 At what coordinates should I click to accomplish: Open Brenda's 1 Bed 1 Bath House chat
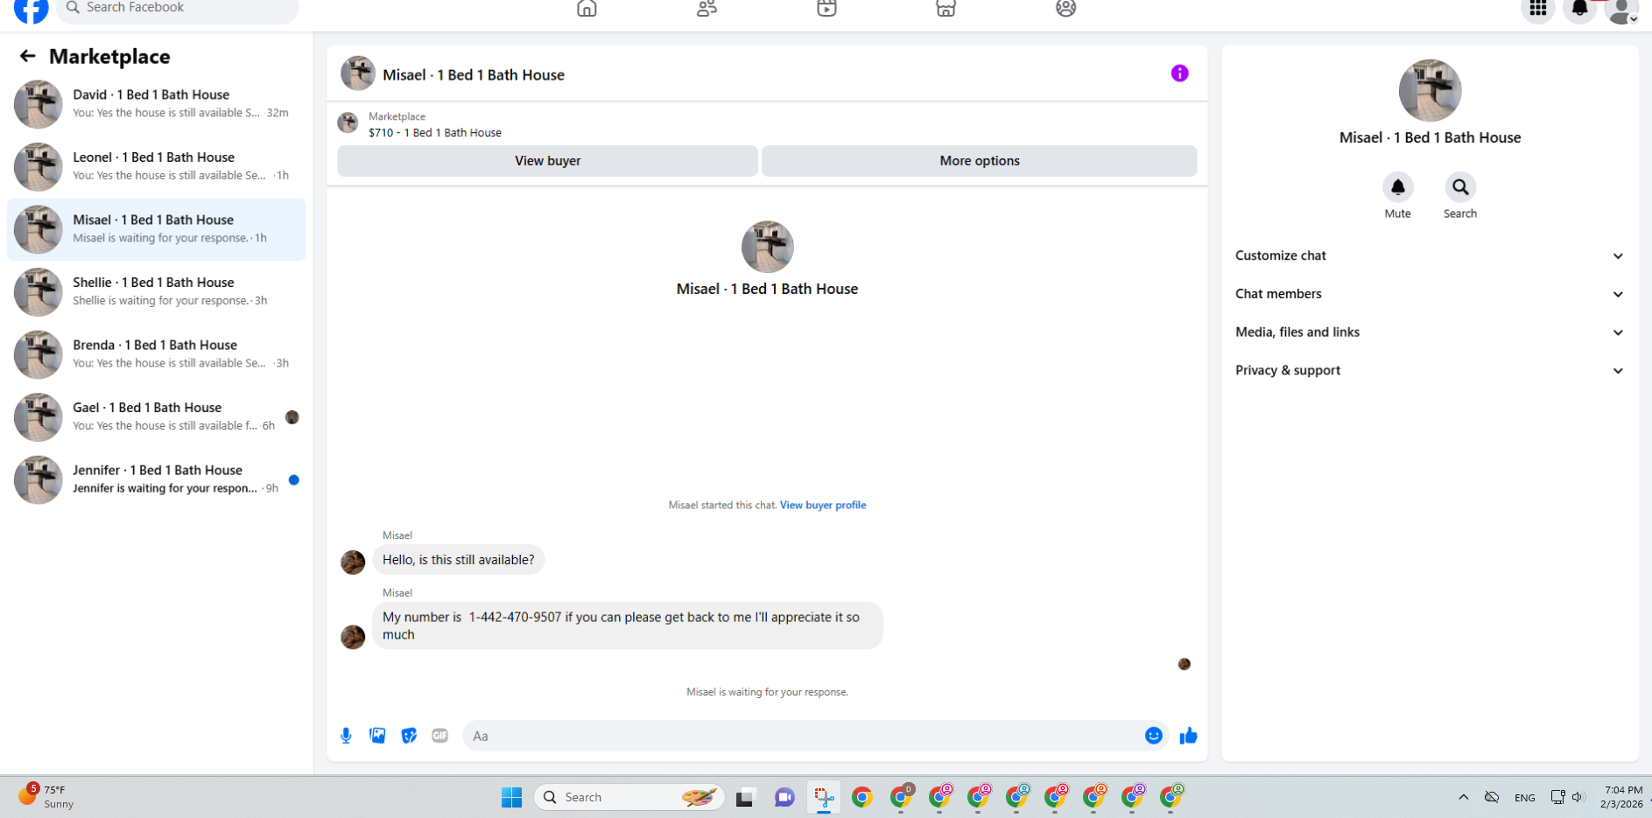point(157,354)
